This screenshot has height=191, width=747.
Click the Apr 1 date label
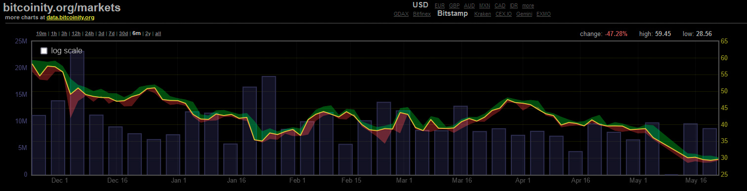coord(523,181)
